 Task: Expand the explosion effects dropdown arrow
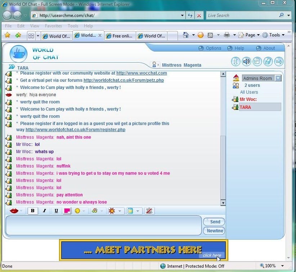point(120,211)
